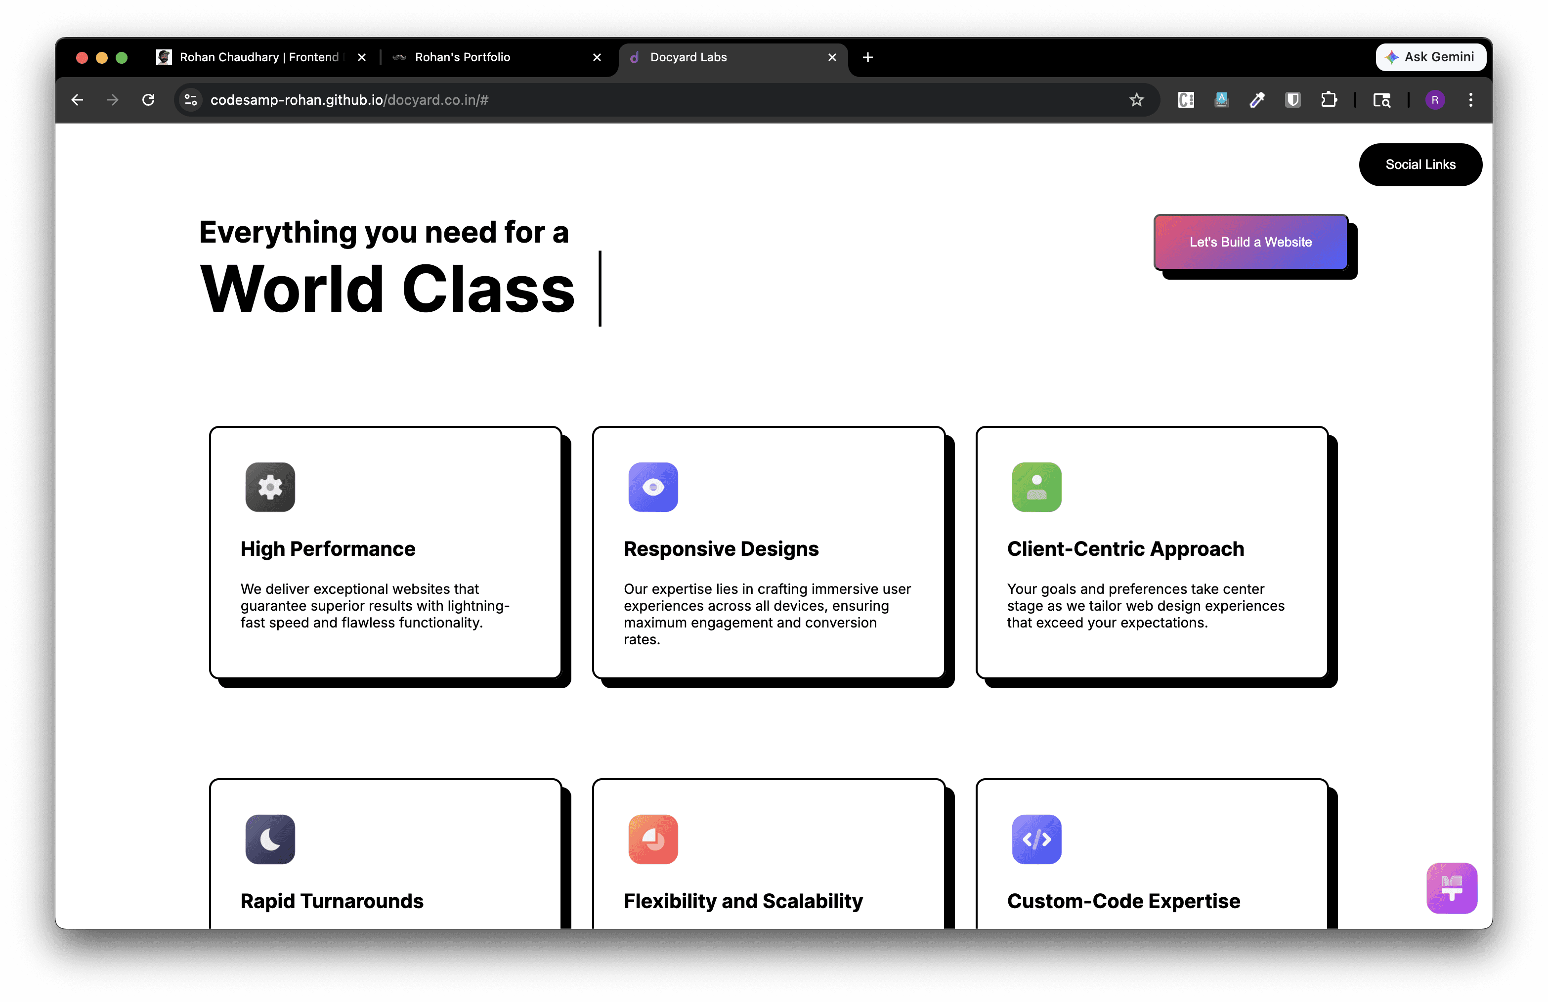Click the Rapid Turnarounds heading
Screen dimensions: 1548x1002
(x=332, y=901)
